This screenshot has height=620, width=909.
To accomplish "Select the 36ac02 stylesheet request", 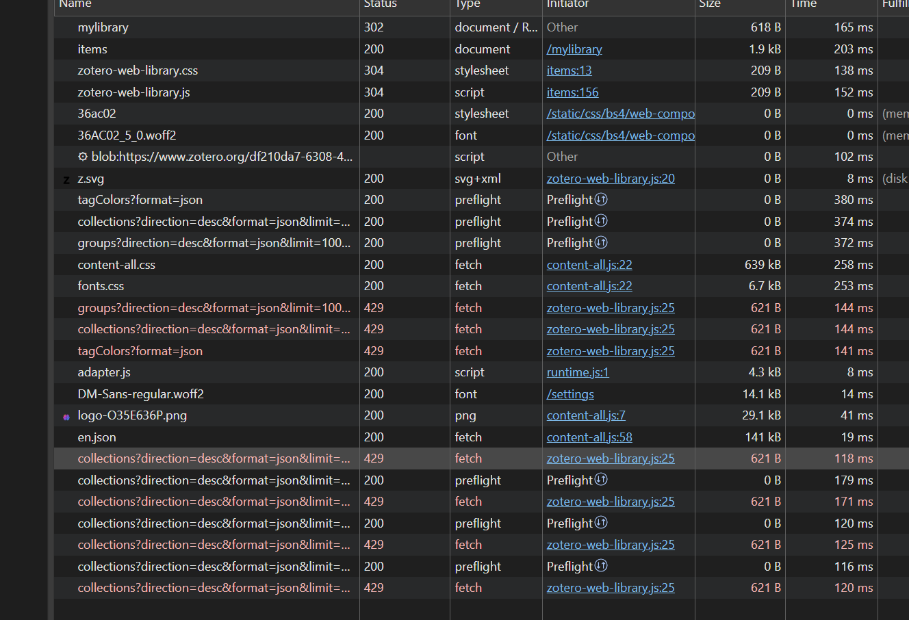I will click(97, 114).
